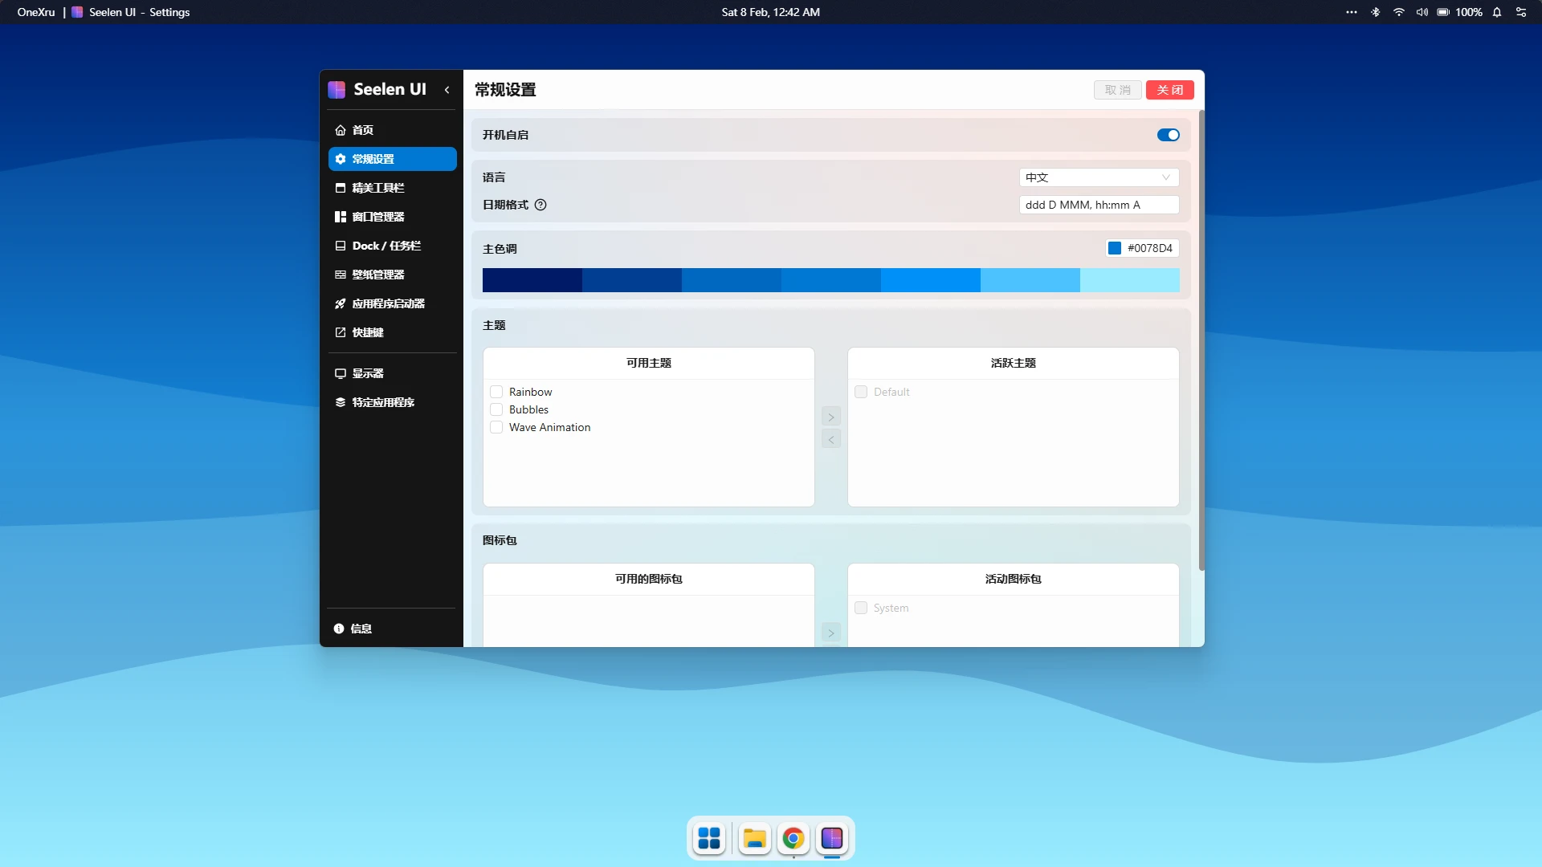Image resolution: width=1542 pixels, height=867 pixels.
Task: Toggle the 开机自启 startup switch
Action: click(1168, 135)
